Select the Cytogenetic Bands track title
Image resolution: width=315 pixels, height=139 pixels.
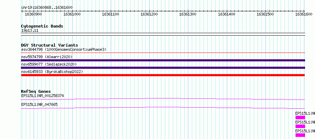tap(42, 26)
